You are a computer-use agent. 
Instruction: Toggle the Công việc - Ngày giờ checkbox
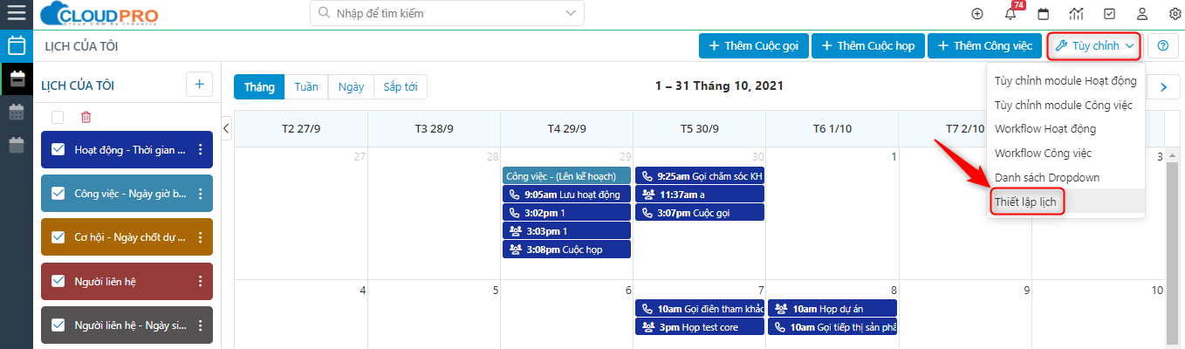(x=58, y=194)
